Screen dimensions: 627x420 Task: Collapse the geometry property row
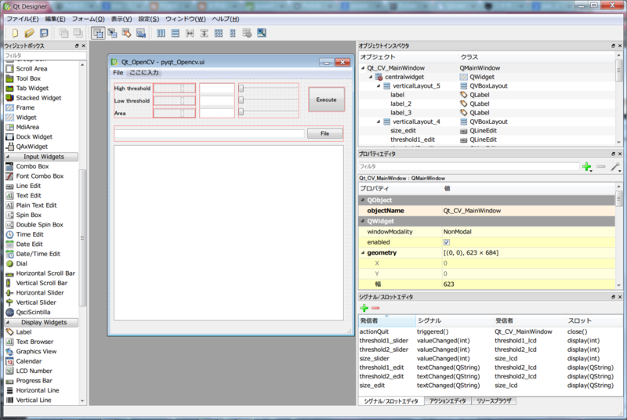click(x=363, y=252)
